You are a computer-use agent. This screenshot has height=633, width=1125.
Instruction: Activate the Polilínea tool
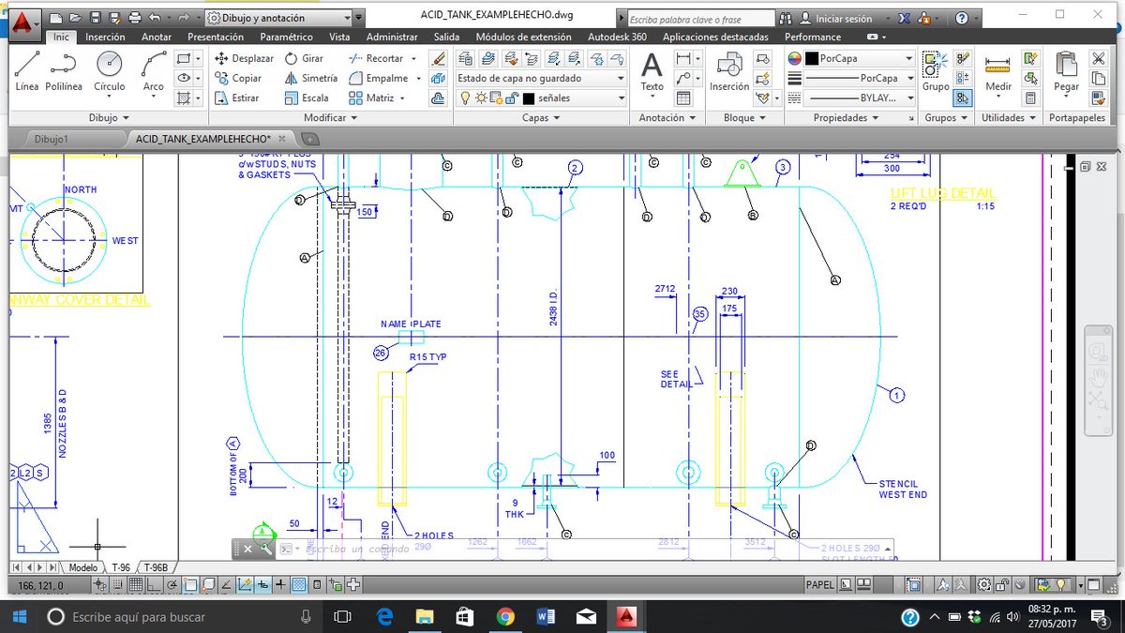(x=65, y=72)
